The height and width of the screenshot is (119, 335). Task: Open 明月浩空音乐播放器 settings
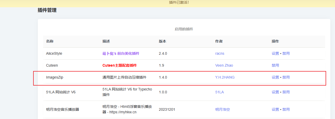click(275, 109)
